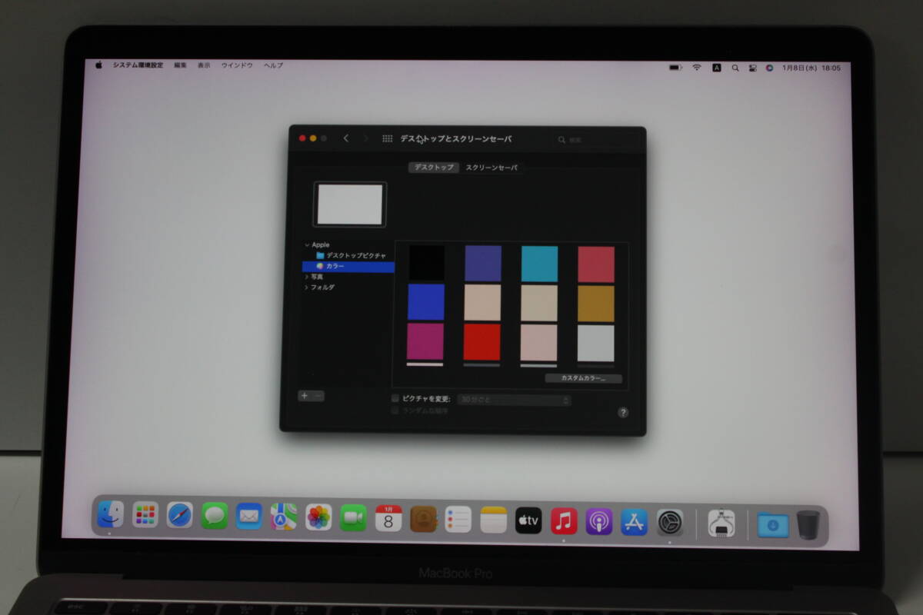
Task: Open Finder from the Dock
Action: [x=111, y=515]
